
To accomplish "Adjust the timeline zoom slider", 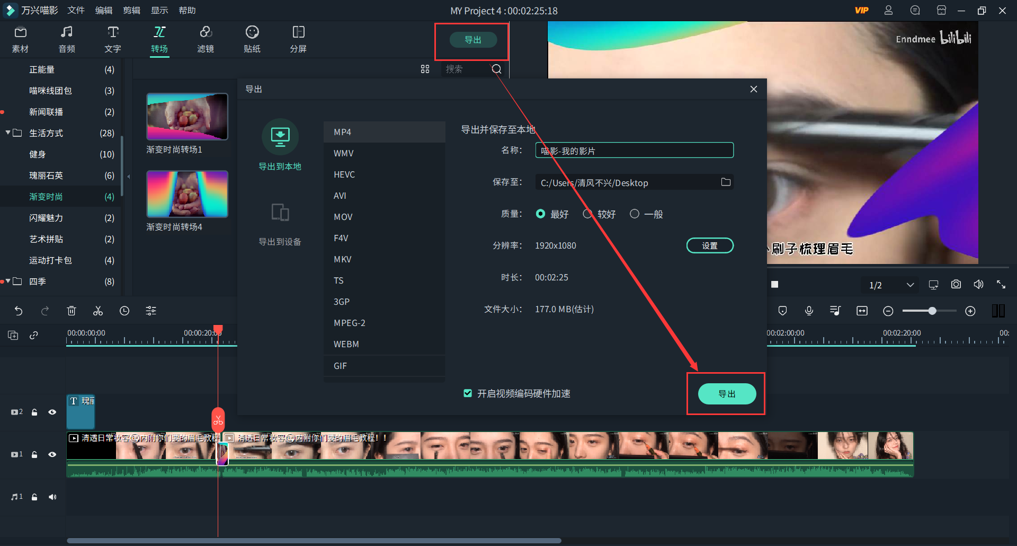I will pos(931,311).
